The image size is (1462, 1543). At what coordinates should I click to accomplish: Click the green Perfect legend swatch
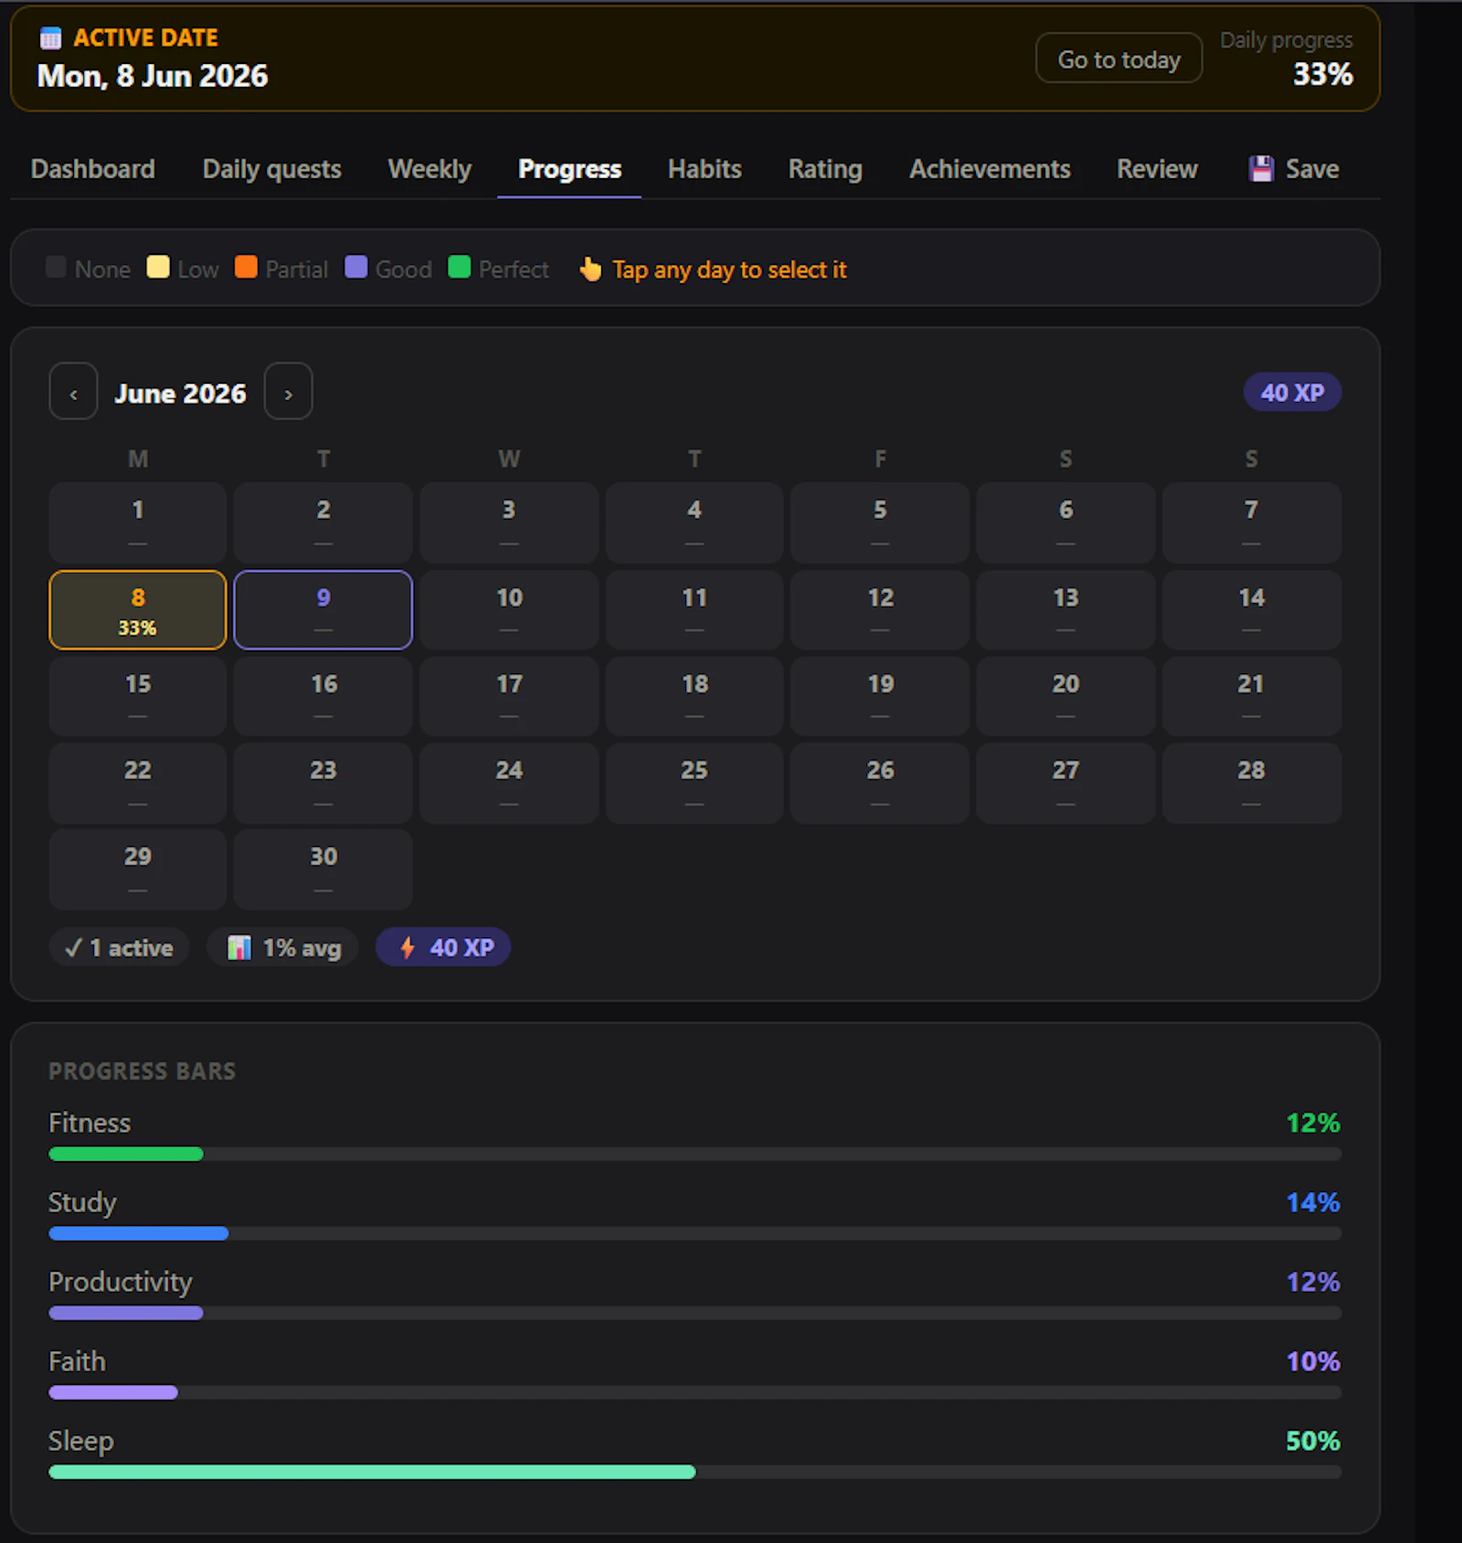tap(459, 267)
